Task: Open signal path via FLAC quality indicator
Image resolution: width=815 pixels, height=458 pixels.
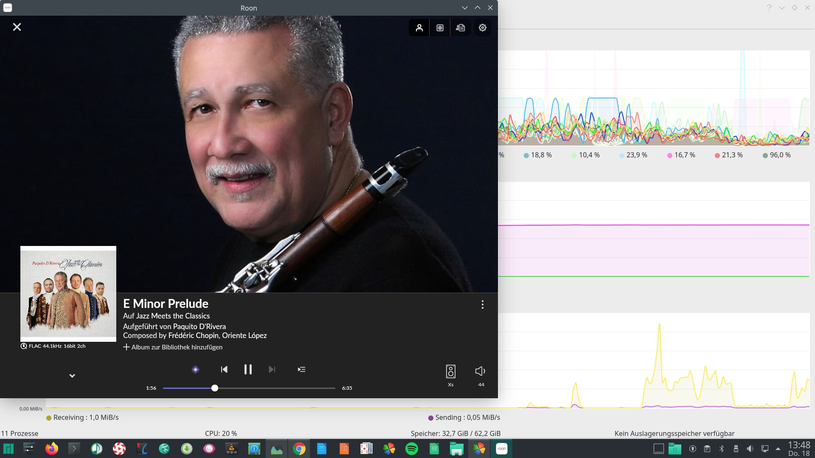Action: (53, 346)
